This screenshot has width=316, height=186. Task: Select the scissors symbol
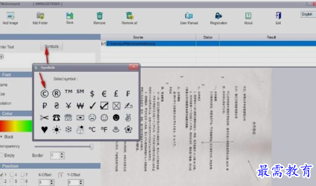(x=44, y=118)
